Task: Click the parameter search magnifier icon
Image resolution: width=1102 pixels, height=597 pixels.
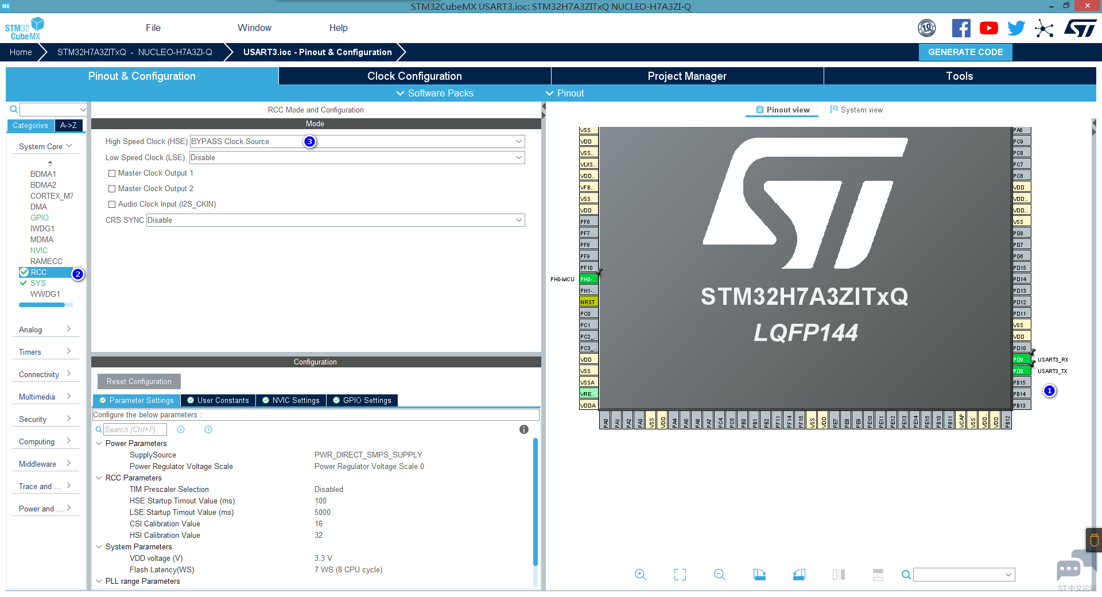Action: (x=99, y=429)
